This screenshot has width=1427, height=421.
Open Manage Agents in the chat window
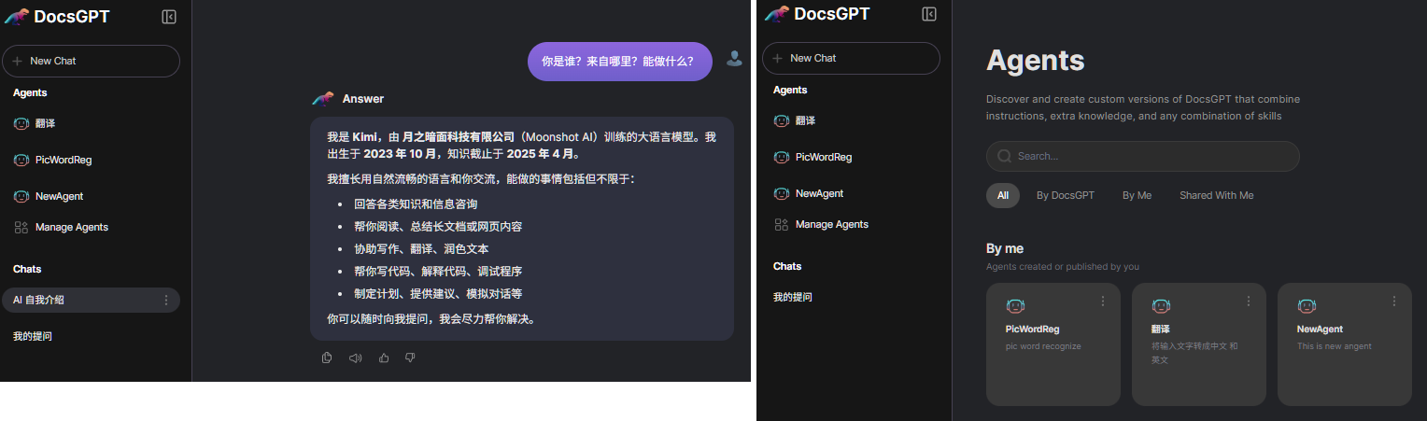[x=72, y=227]
